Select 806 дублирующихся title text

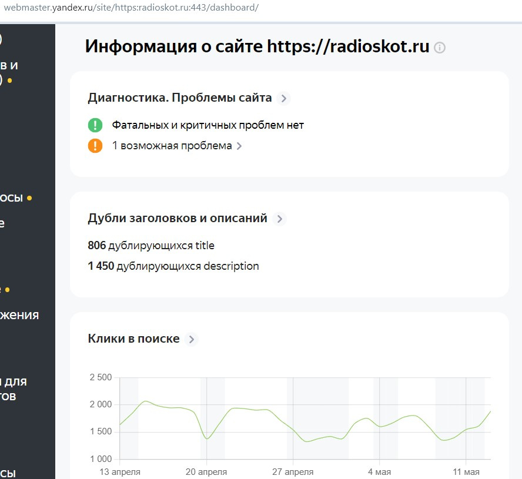pyautogui.click(x=151, y=246)
